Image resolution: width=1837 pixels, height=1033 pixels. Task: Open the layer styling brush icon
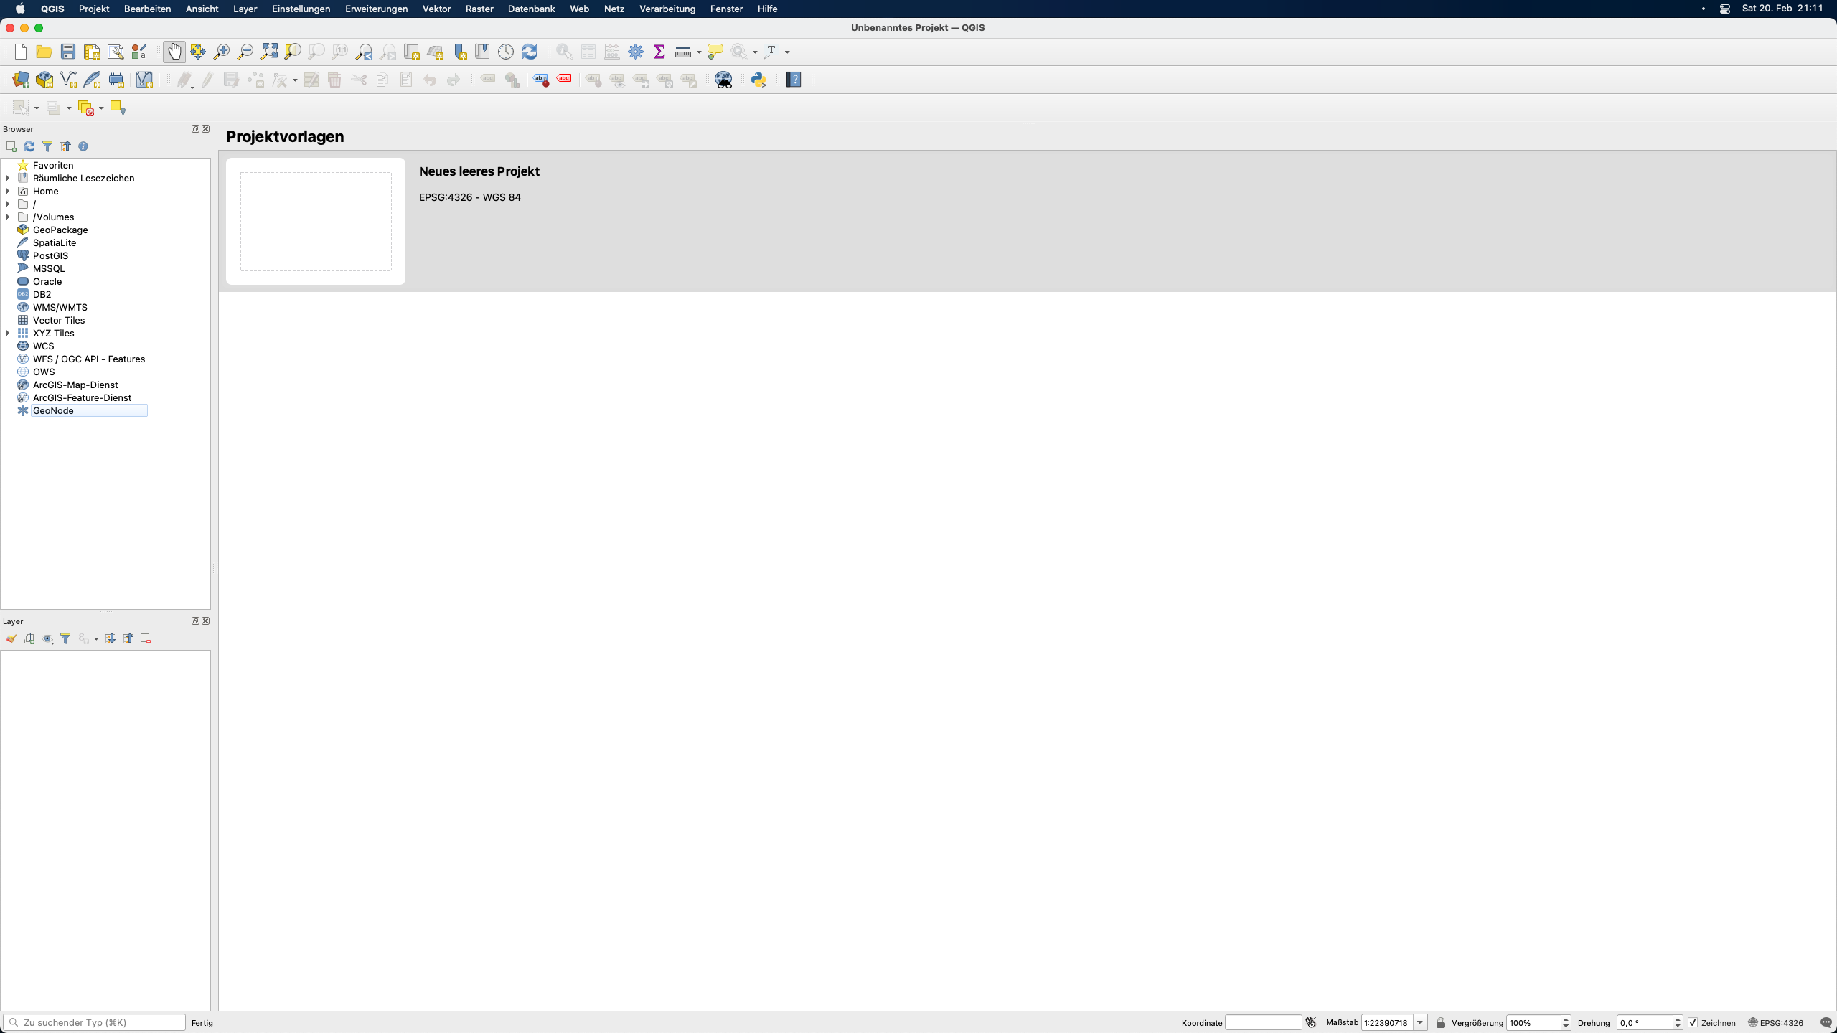tap(11, 638)
